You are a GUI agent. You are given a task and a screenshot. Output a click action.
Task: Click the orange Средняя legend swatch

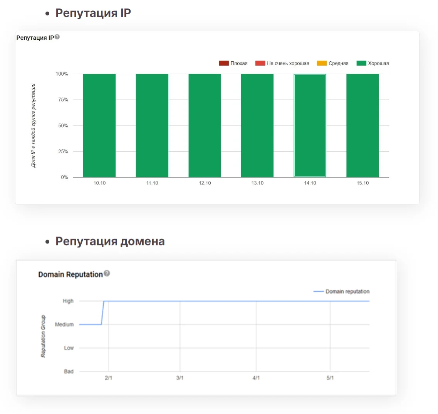[x=322, y=63]
